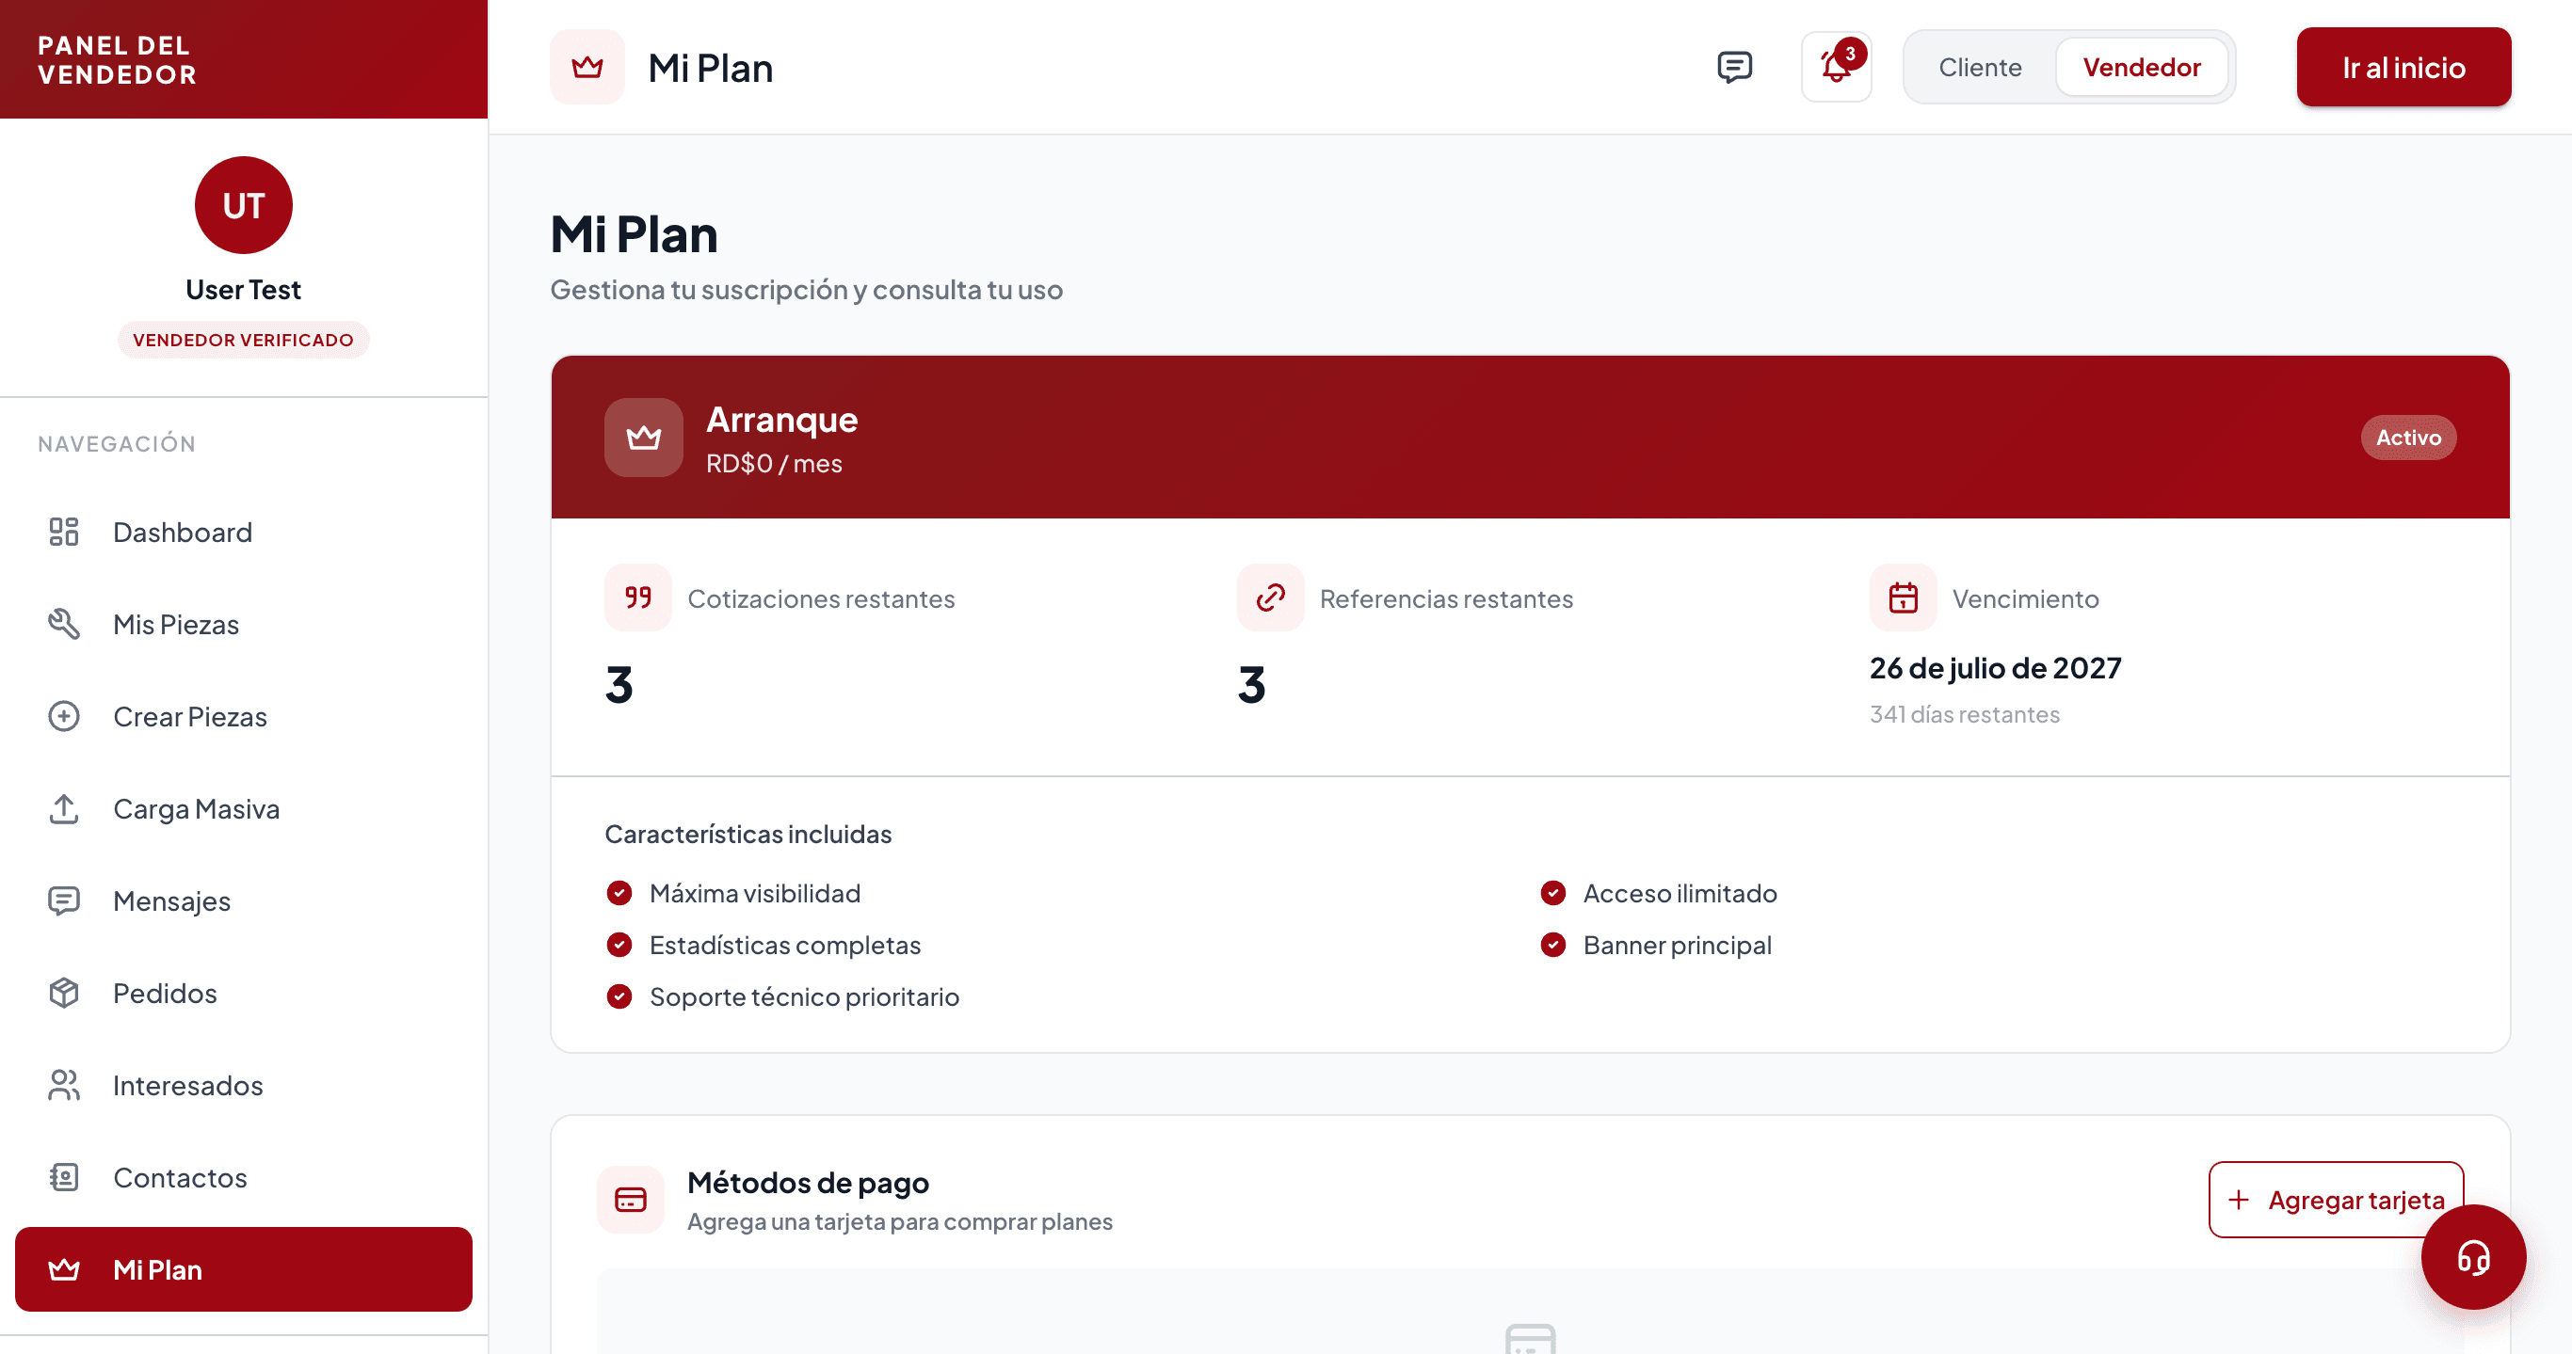
Task: Click the crown icon on Arranque plan card
Action: 644,437
